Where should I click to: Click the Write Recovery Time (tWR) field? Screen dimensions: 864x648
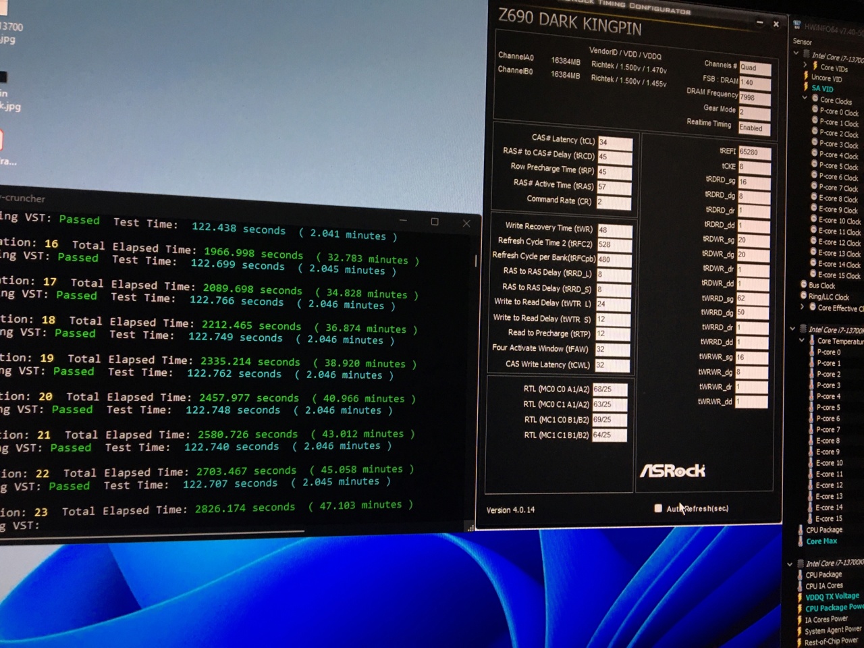click(614, 230)
